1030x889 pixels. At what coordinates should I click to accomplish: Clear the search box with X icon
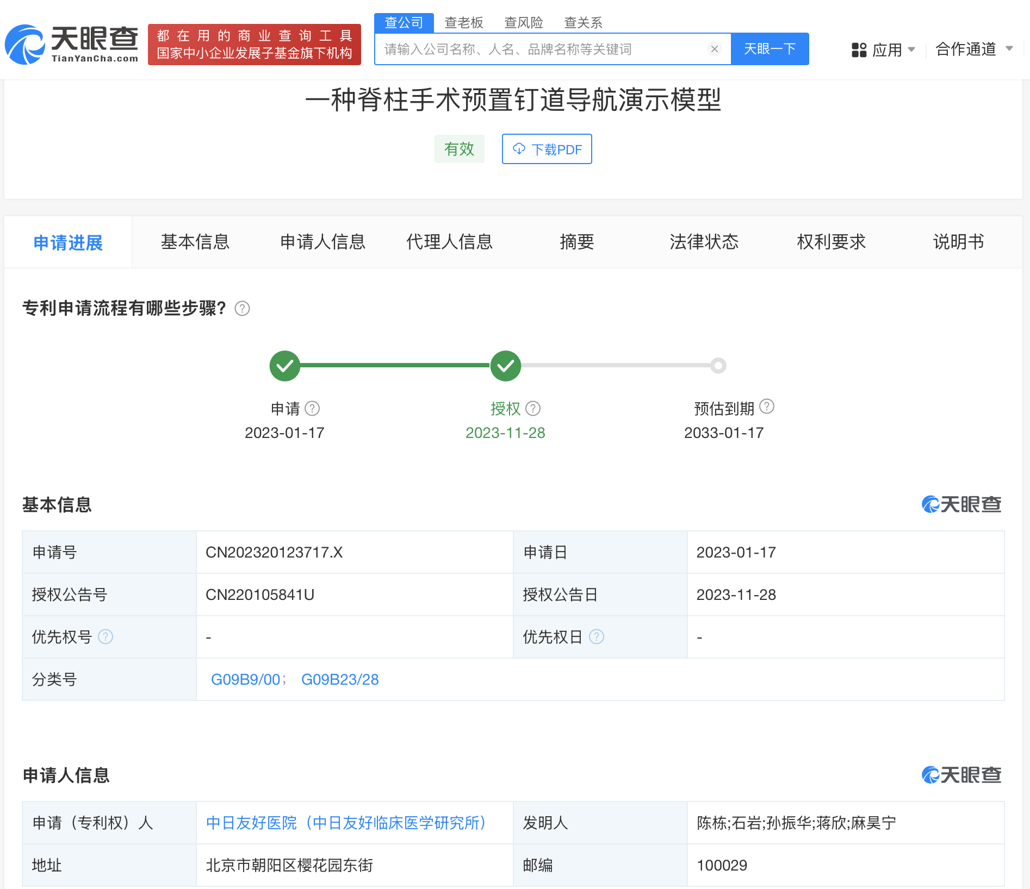click(x=714, y=49)
